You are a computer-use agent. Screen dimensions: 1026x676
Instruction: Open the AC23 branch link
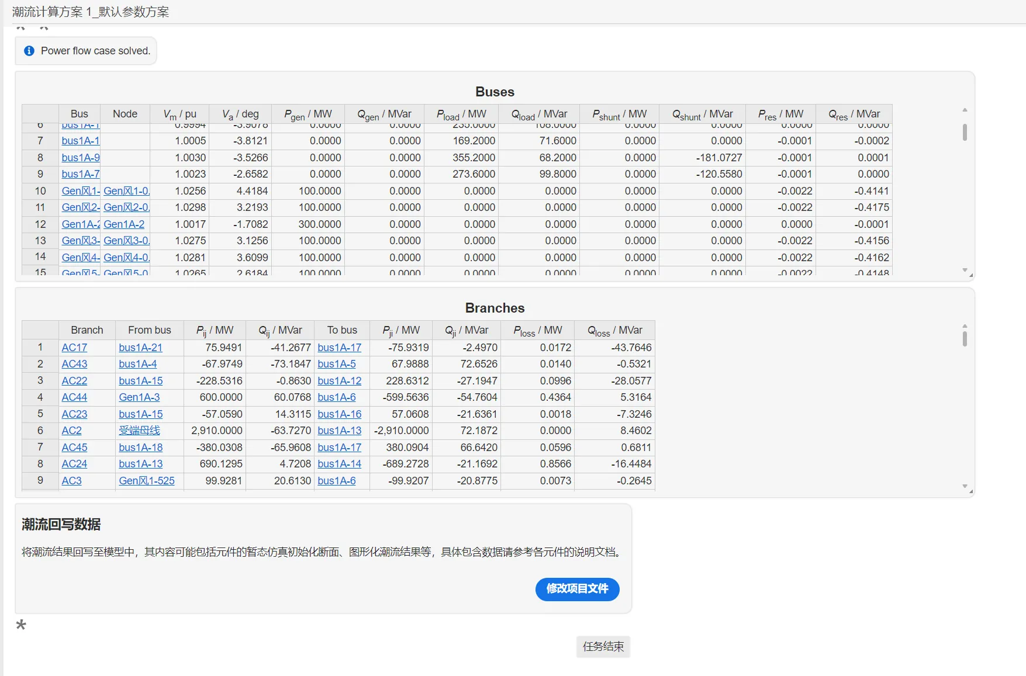click(74, 414)
